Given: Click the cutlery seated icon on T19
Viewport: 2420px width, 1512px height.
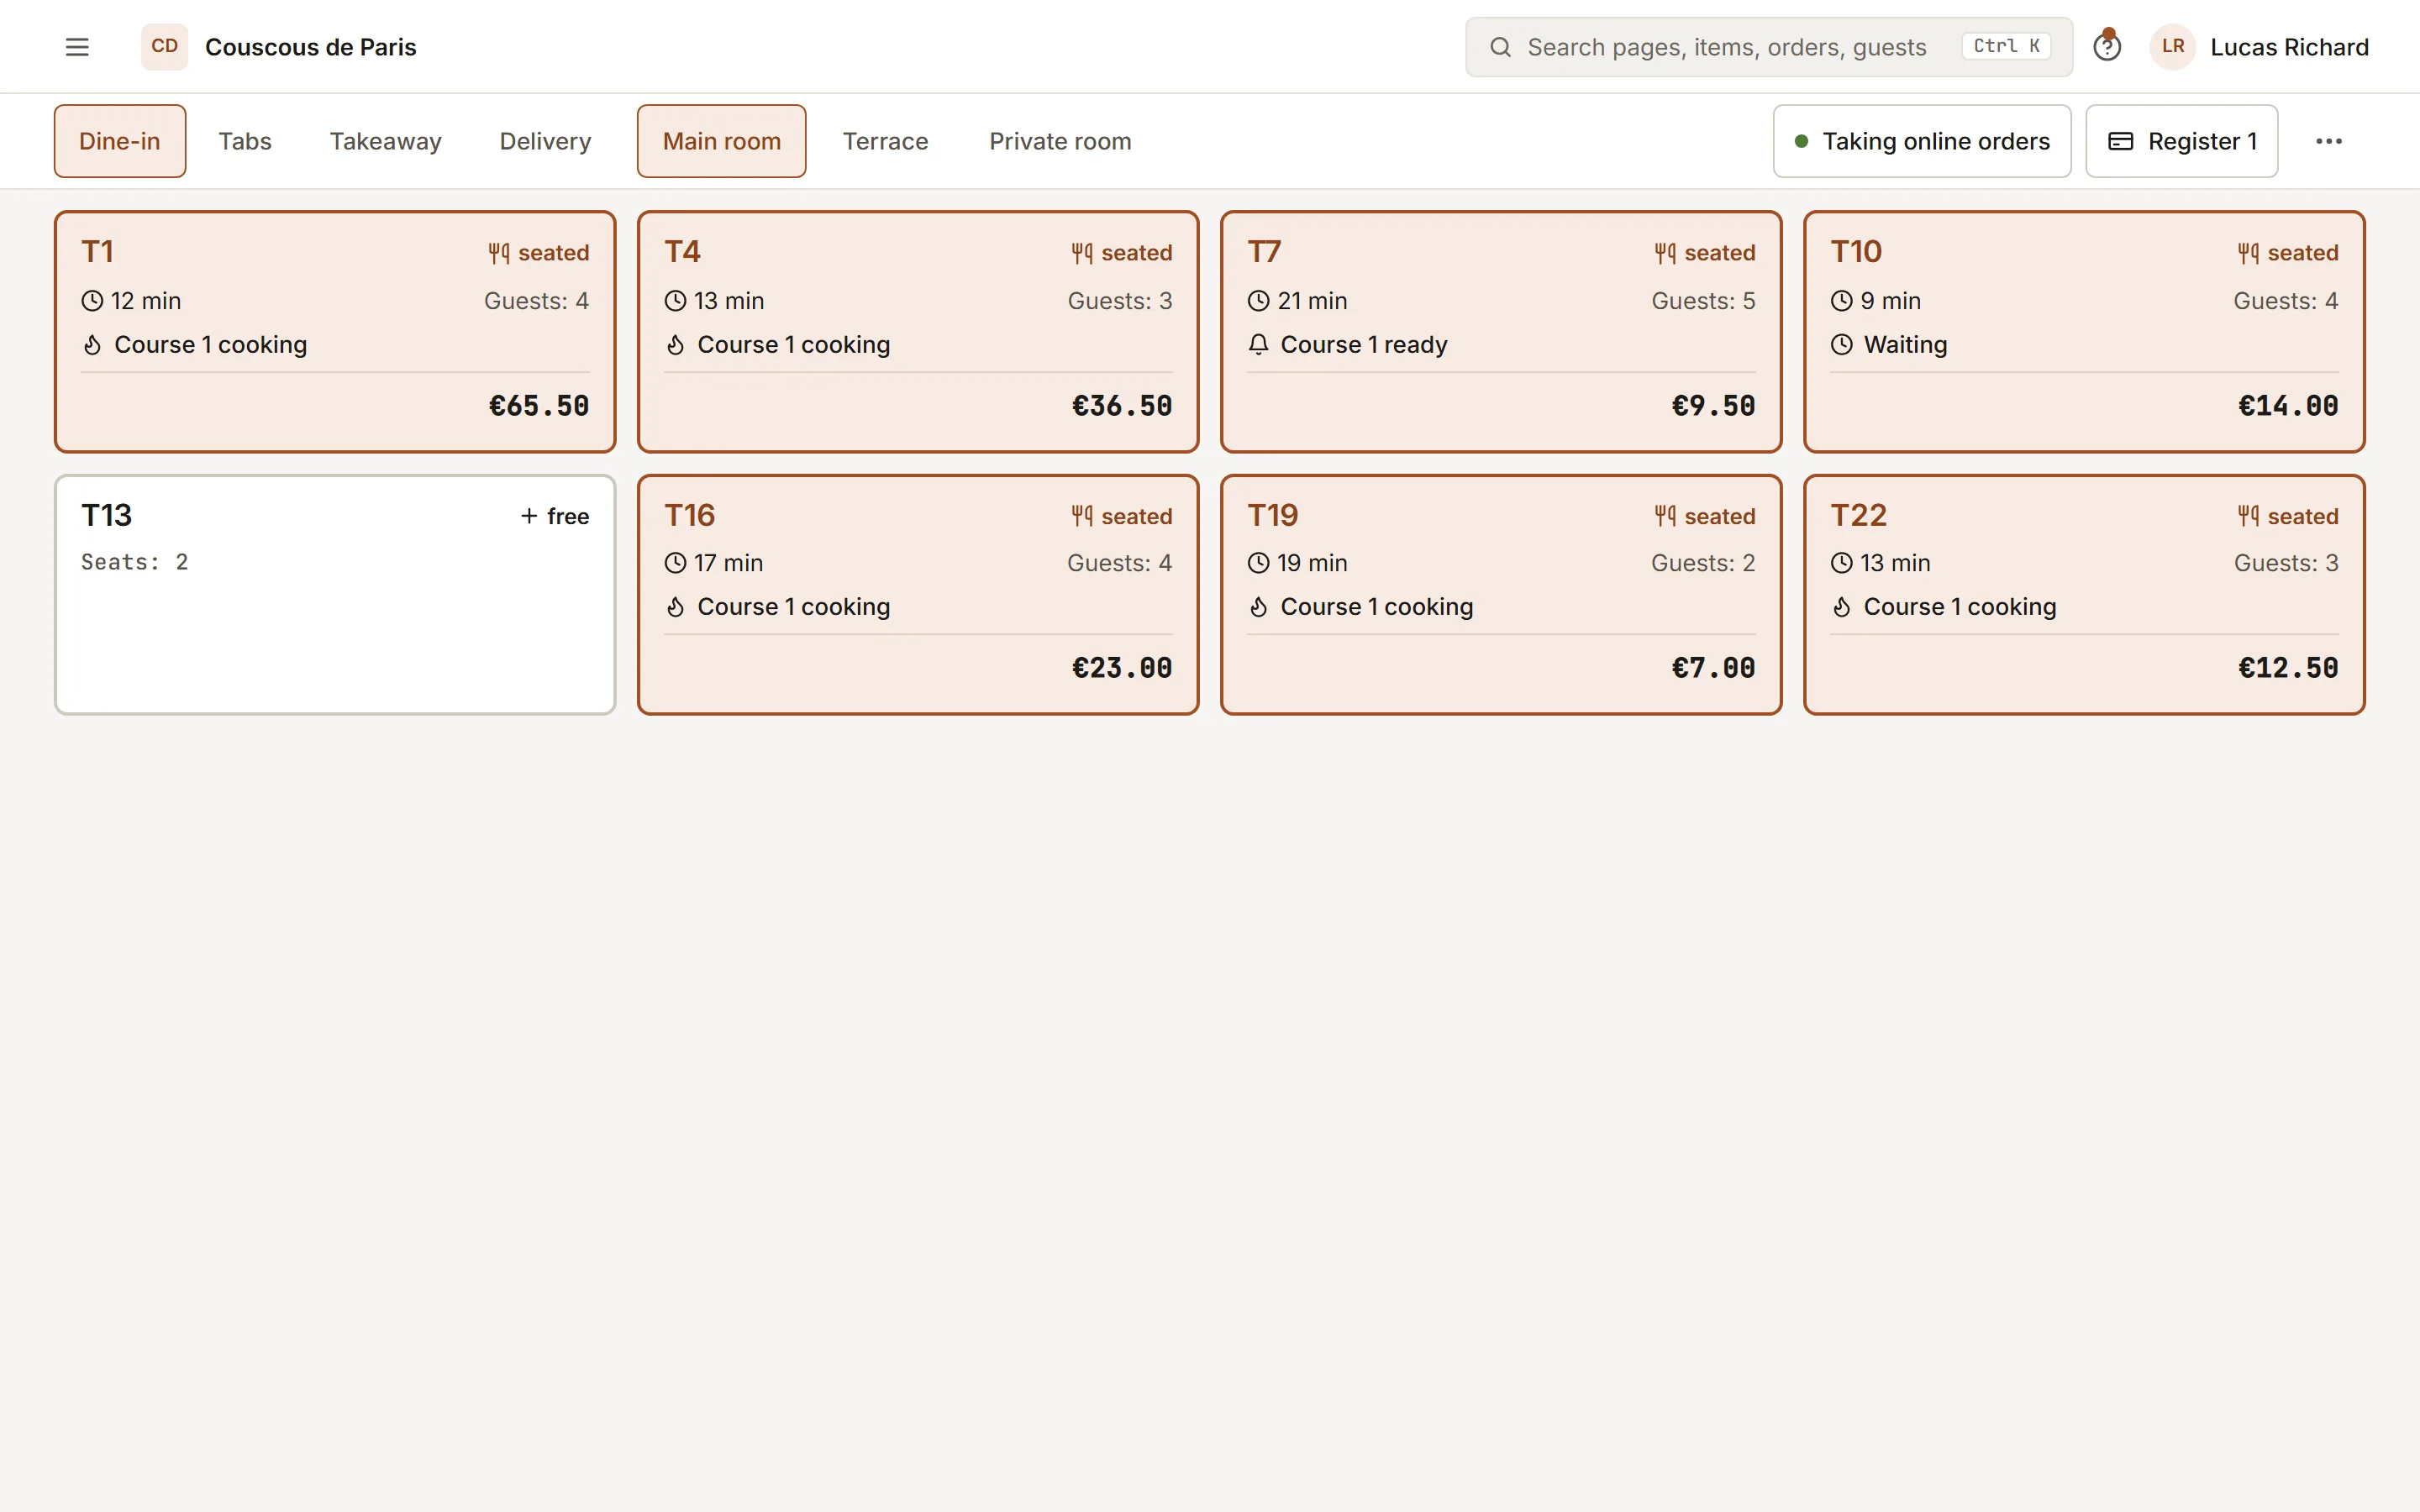Looking at the screenshot, I should click(x=1665, y=516).
